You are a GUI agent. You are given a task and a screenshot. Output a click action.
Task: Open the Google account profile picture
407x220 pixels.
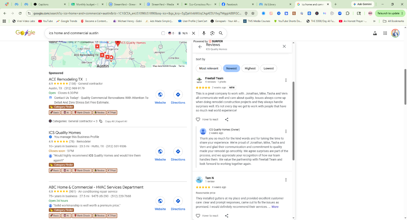click(395, 33)
